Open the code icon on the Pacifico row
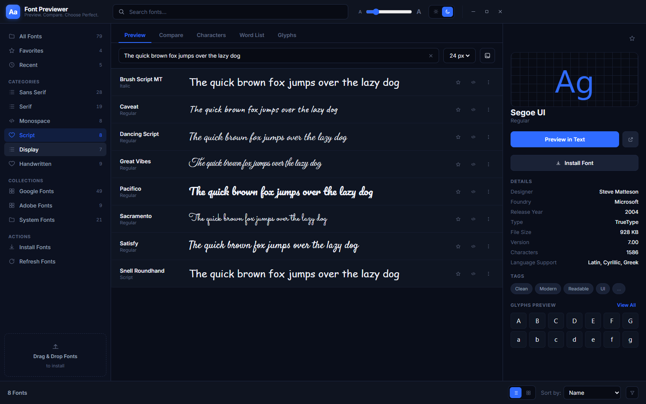This screenshot has width=646, height=404. pyautogui.click(x=473, y=192)
